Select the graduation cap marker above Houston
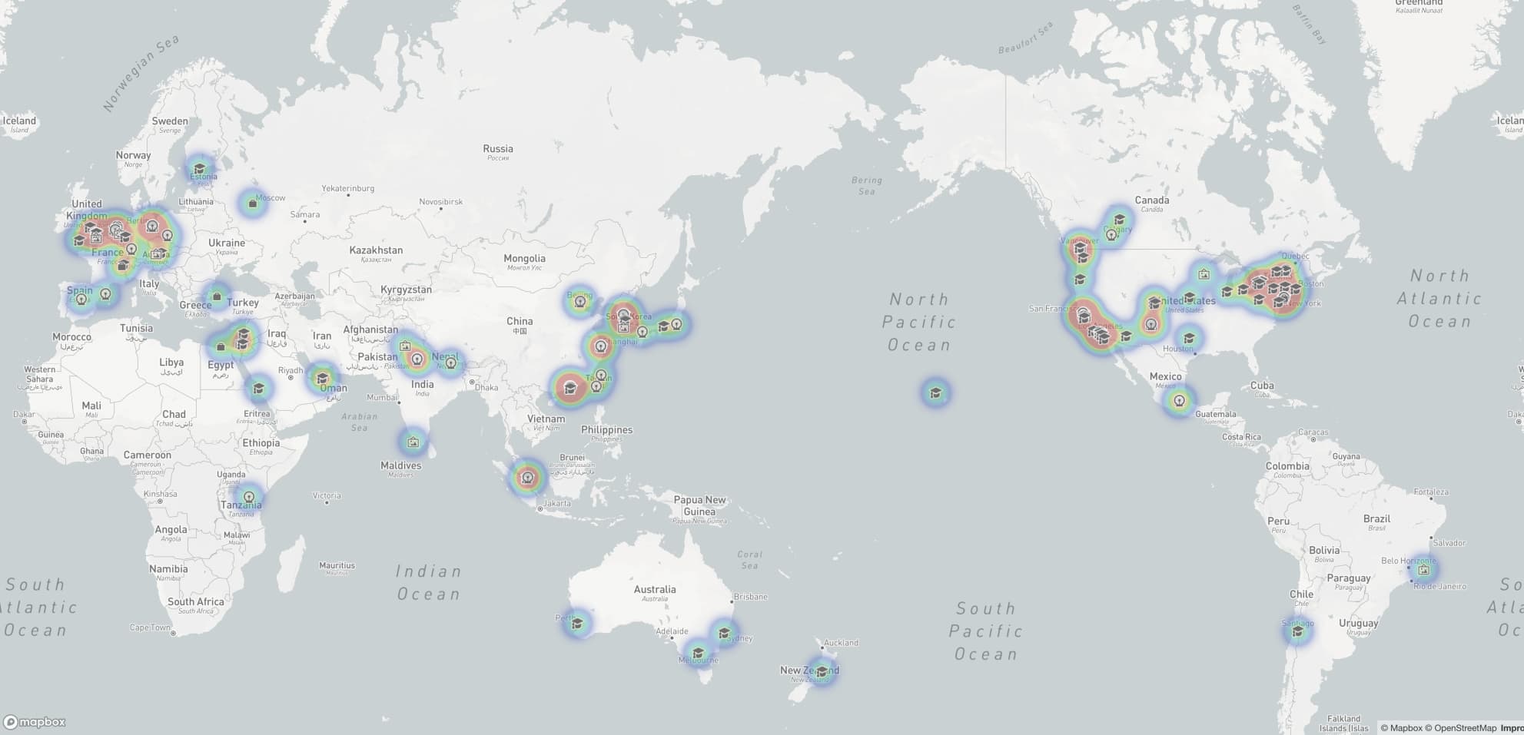This screenshot has height=735, width=1524. coord(1189,338)
